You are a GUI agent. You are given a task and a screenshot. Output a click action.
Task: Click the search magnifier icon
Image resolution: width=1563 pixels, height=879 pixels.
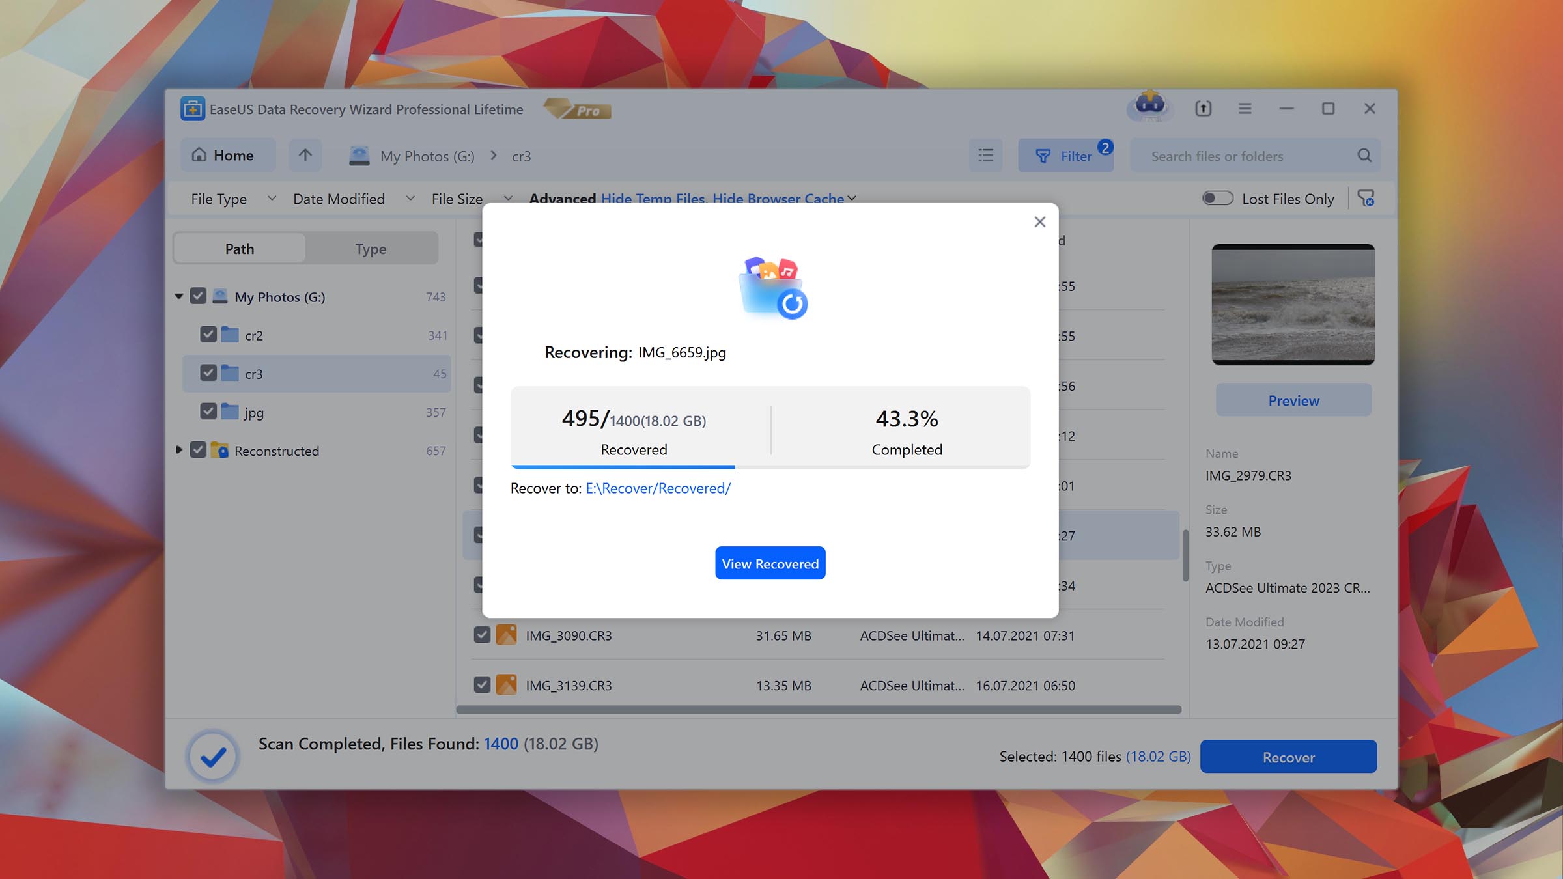point(1364,156)
